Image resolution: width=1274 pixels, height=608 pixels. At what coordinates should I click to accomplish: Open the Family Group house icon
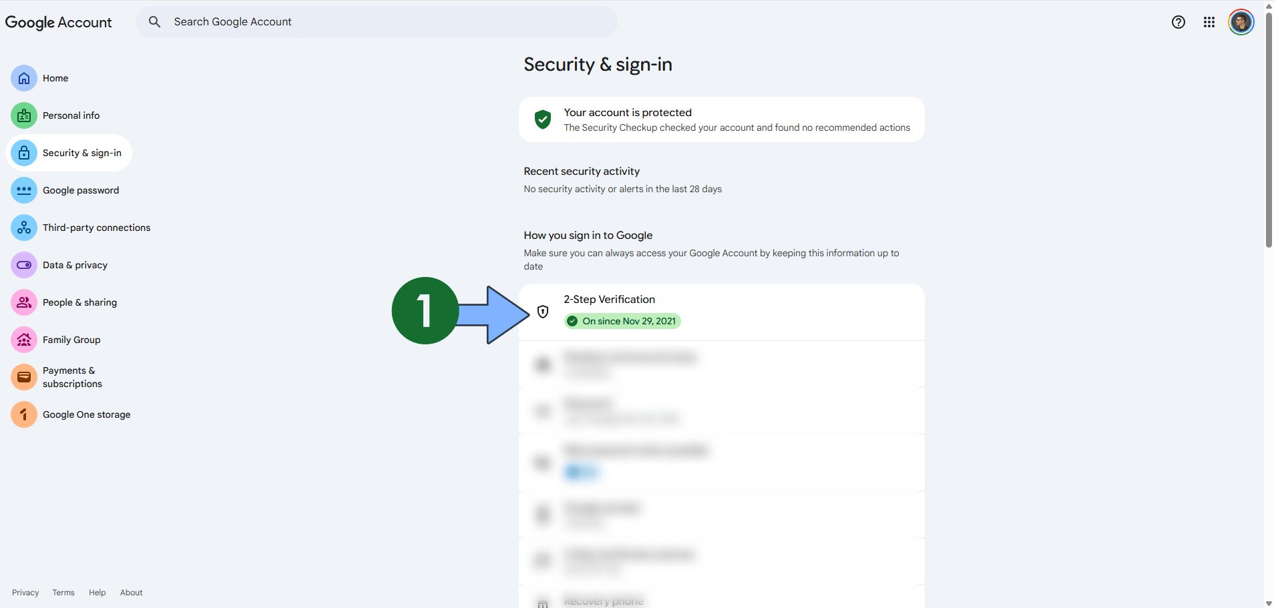coord(23,340)
